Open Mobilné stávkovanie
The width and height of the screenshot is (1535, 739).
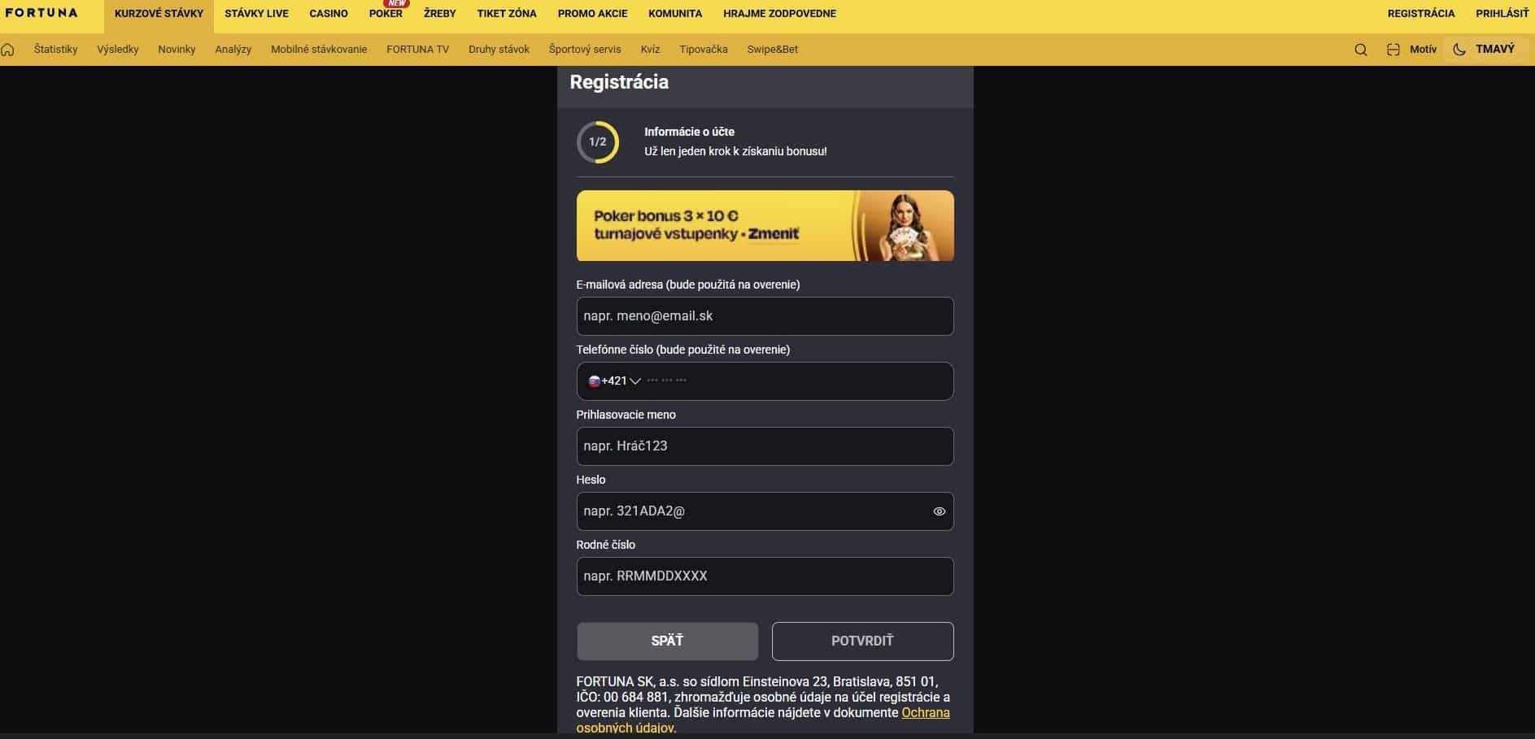[319, 50]
